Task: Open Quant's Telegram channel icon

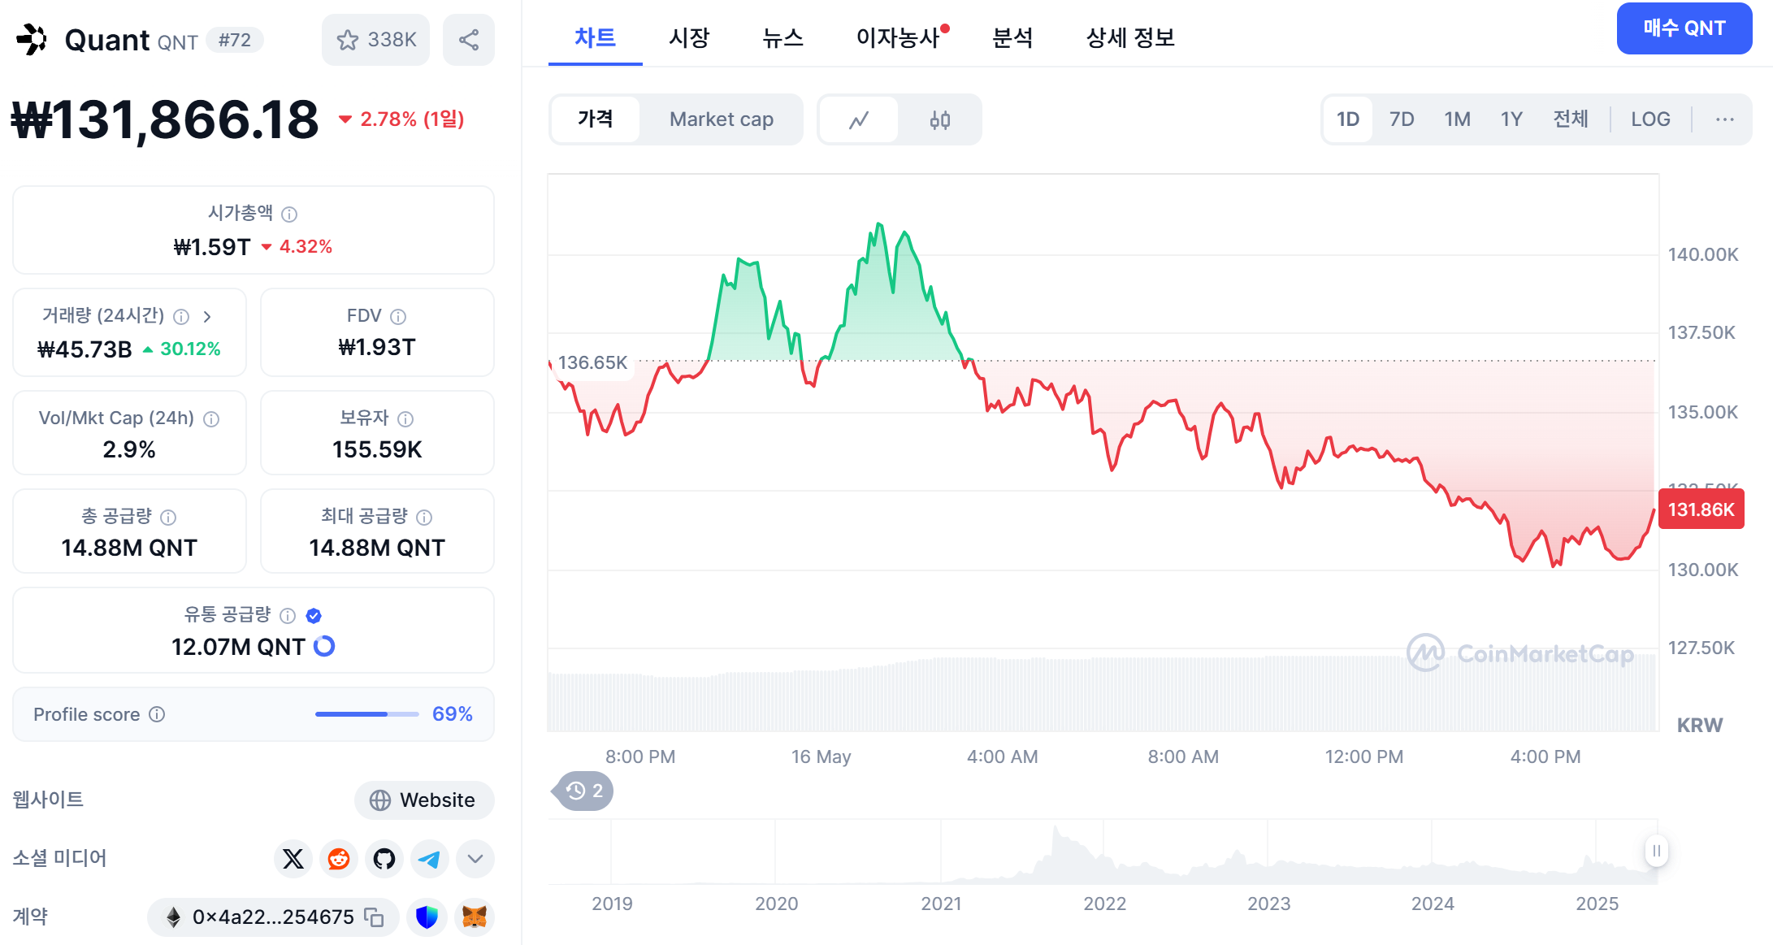Action: (x=430, y=859)
